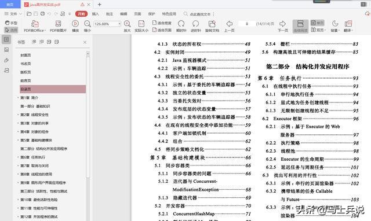Click the open folder icon in quick toolbar
The width and height of the screenshot is (371, 221).
(29, 14)
